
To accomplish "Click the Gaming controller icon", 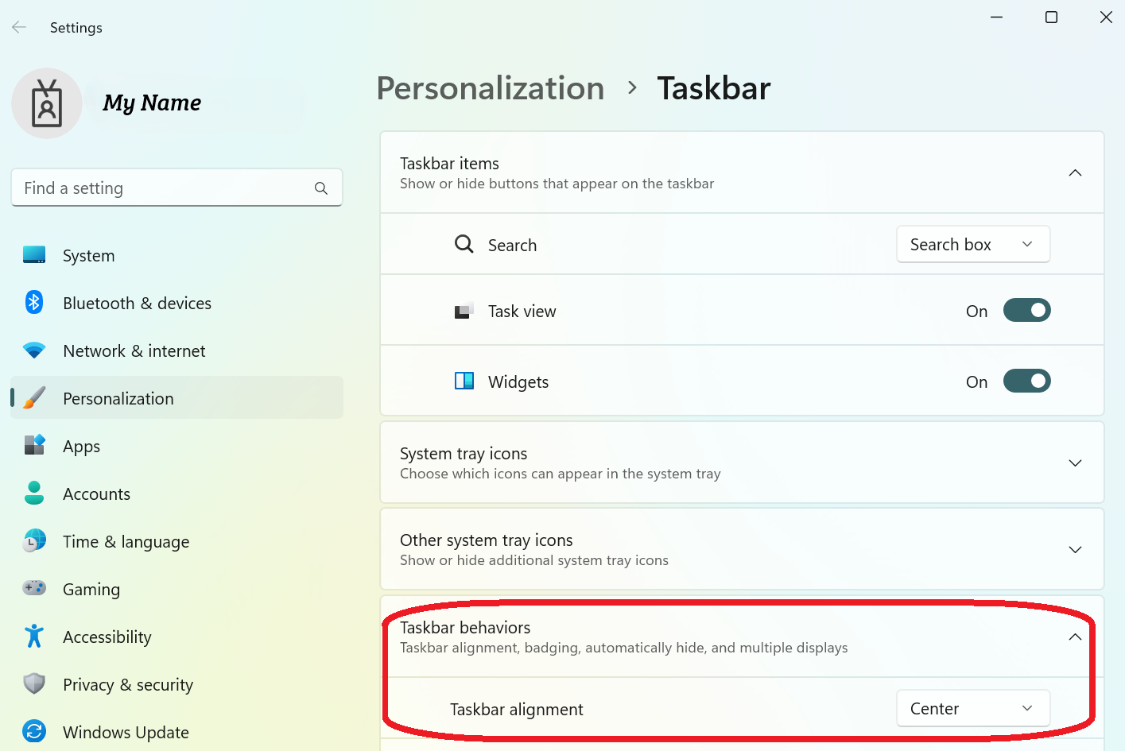I will 34,589.
